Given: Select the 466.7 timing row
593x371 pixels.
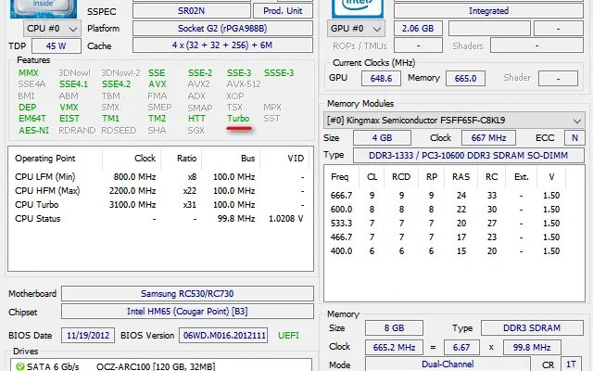Looking at the screenshot, I should click(x=454, y=237).
